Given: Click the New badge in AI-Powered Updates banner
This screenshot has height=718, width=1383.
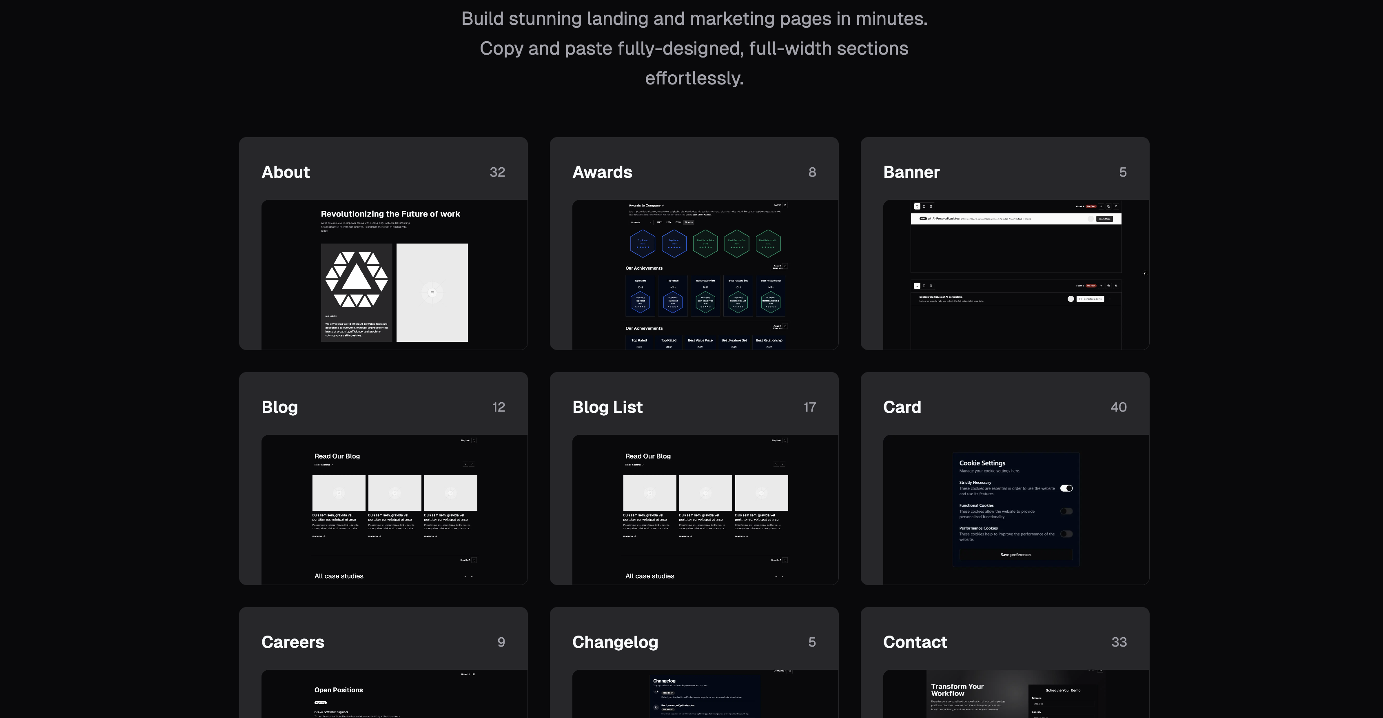Looking at the screenshot, I should click(x=923, y=219).
